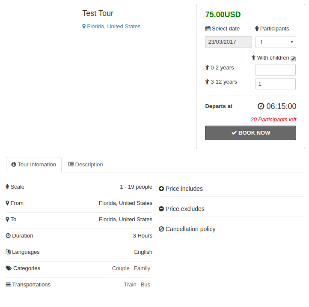The height and width of the screenshot is (307, 309).
Task: Expand the Price excludes section
Action: (x=185, y=209)
